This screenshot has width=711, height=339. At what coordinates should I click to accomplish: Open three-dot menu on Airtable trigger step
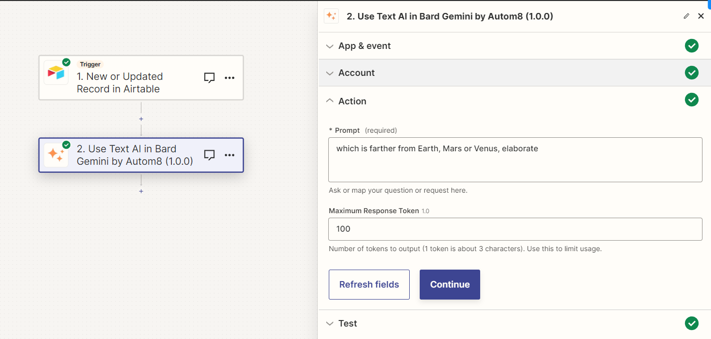point(229,78)
